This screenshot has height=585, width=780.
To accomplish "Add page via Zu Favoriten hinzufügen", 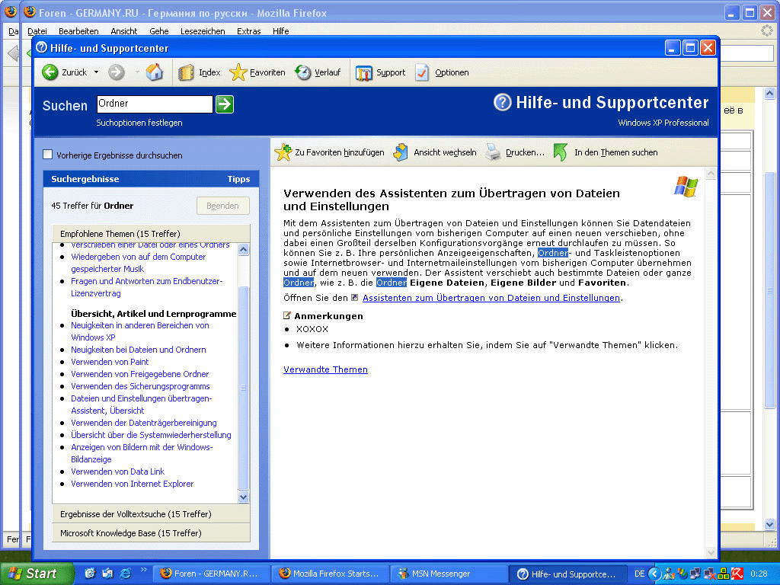I will click(x=283, y=152).
